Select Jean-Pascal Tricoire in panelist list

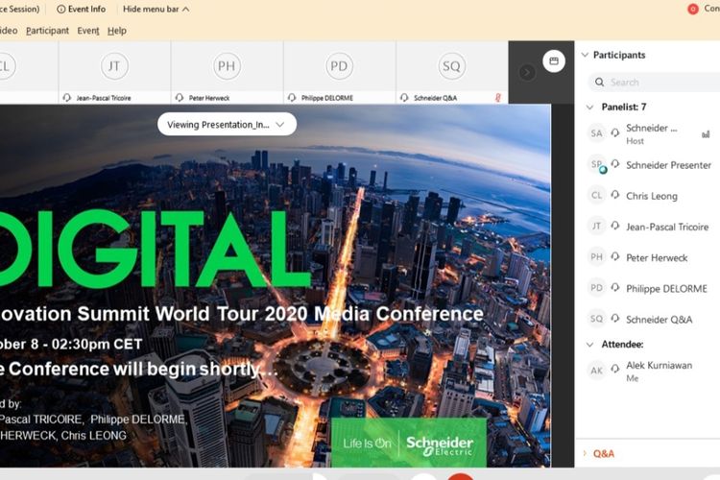coord(648,227)
